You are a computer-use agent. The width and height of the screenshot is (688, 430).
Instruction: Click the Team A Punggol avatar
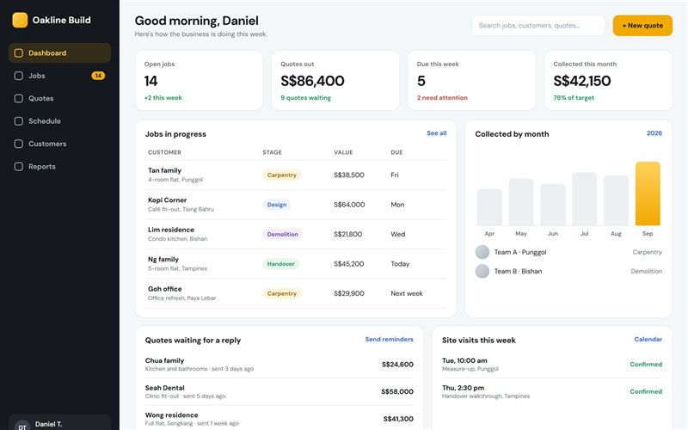[482, 252]
